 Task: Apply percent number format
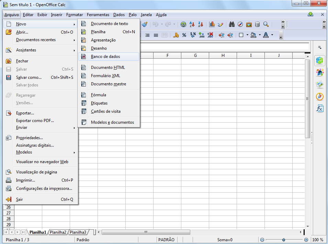[184, 35]
